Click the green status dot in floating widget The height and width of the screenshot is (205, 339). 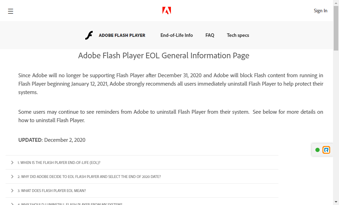click(318, 150)
